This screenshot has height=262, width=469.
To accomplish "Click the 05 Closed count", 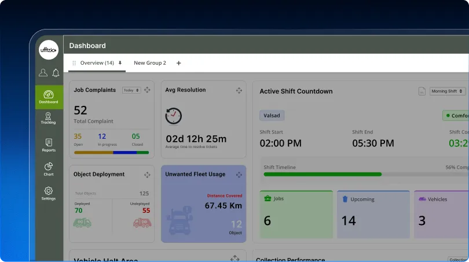I will click(136, 136).
